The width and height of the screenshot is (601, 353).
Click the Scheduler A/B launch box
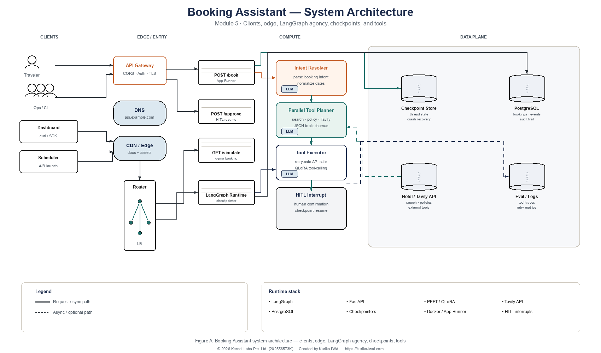49,162
